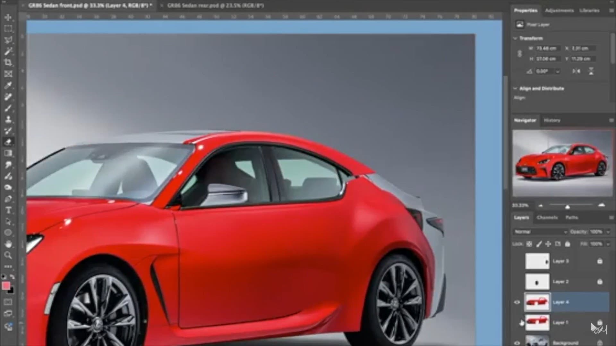Select the Frame tool
The width and height of the screenshot is (616, 346).
pos(8,74)
